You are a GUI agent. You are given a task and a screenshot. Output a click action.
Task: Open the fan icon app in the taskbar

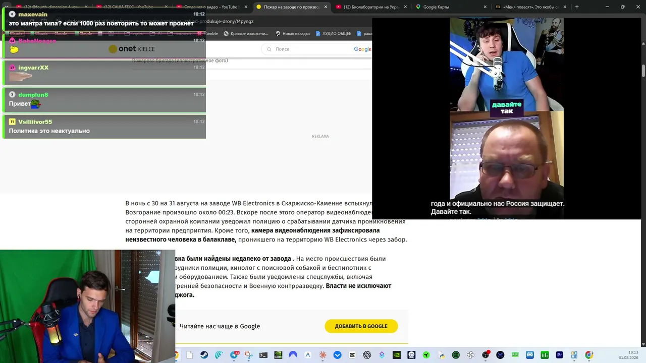click(x=471, y=355)
